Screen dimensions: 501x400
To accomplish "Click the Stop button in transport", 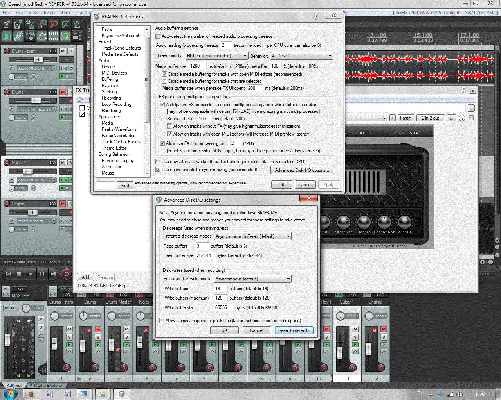I will click(19, 274).
